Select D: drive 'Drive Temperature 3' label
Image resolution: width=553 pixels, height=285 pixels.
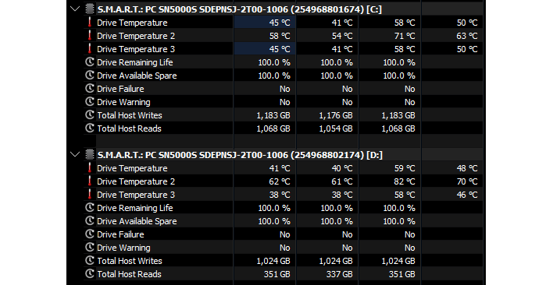coord(136,195)
